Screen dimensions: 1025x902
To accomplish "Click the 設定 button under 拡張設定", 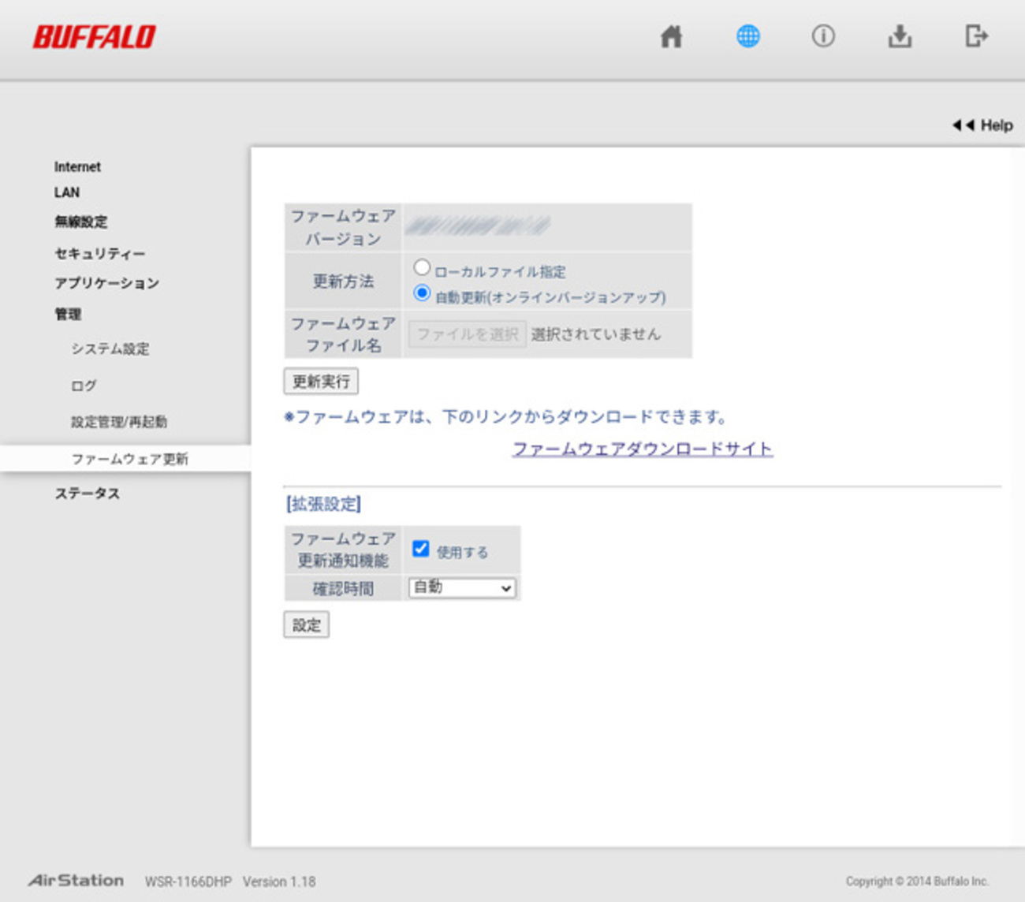I will pyautogui.click(x=306, y=624).
